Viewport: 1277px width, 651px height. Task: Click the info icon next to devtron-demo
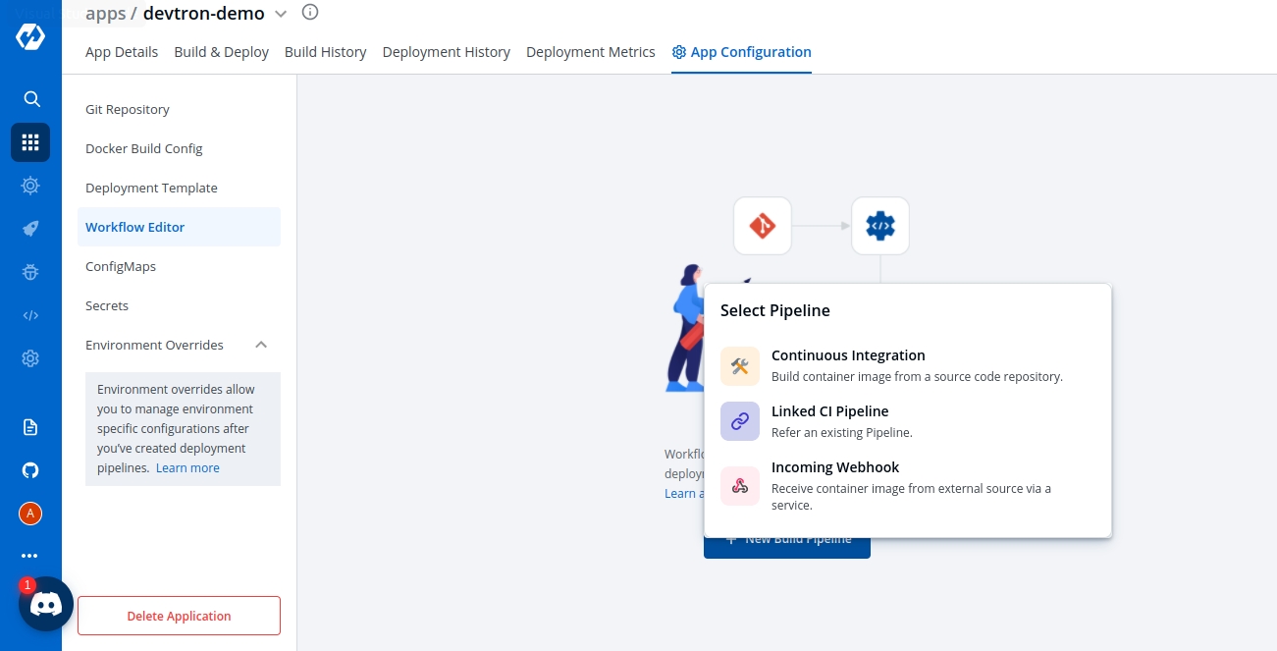click(x=310, y=13)
